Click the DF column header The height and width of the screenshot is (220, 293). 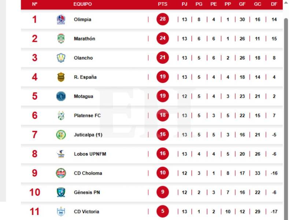tap(274, 4)
